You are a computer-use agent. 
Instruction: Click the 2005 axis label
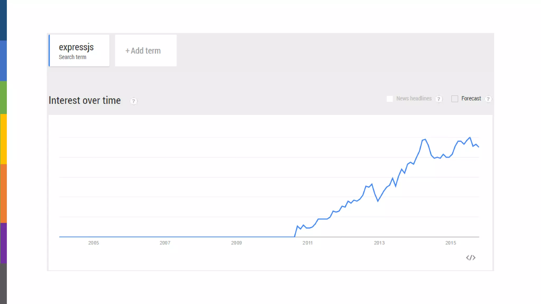pyautogui.click(x=94, y=243)
